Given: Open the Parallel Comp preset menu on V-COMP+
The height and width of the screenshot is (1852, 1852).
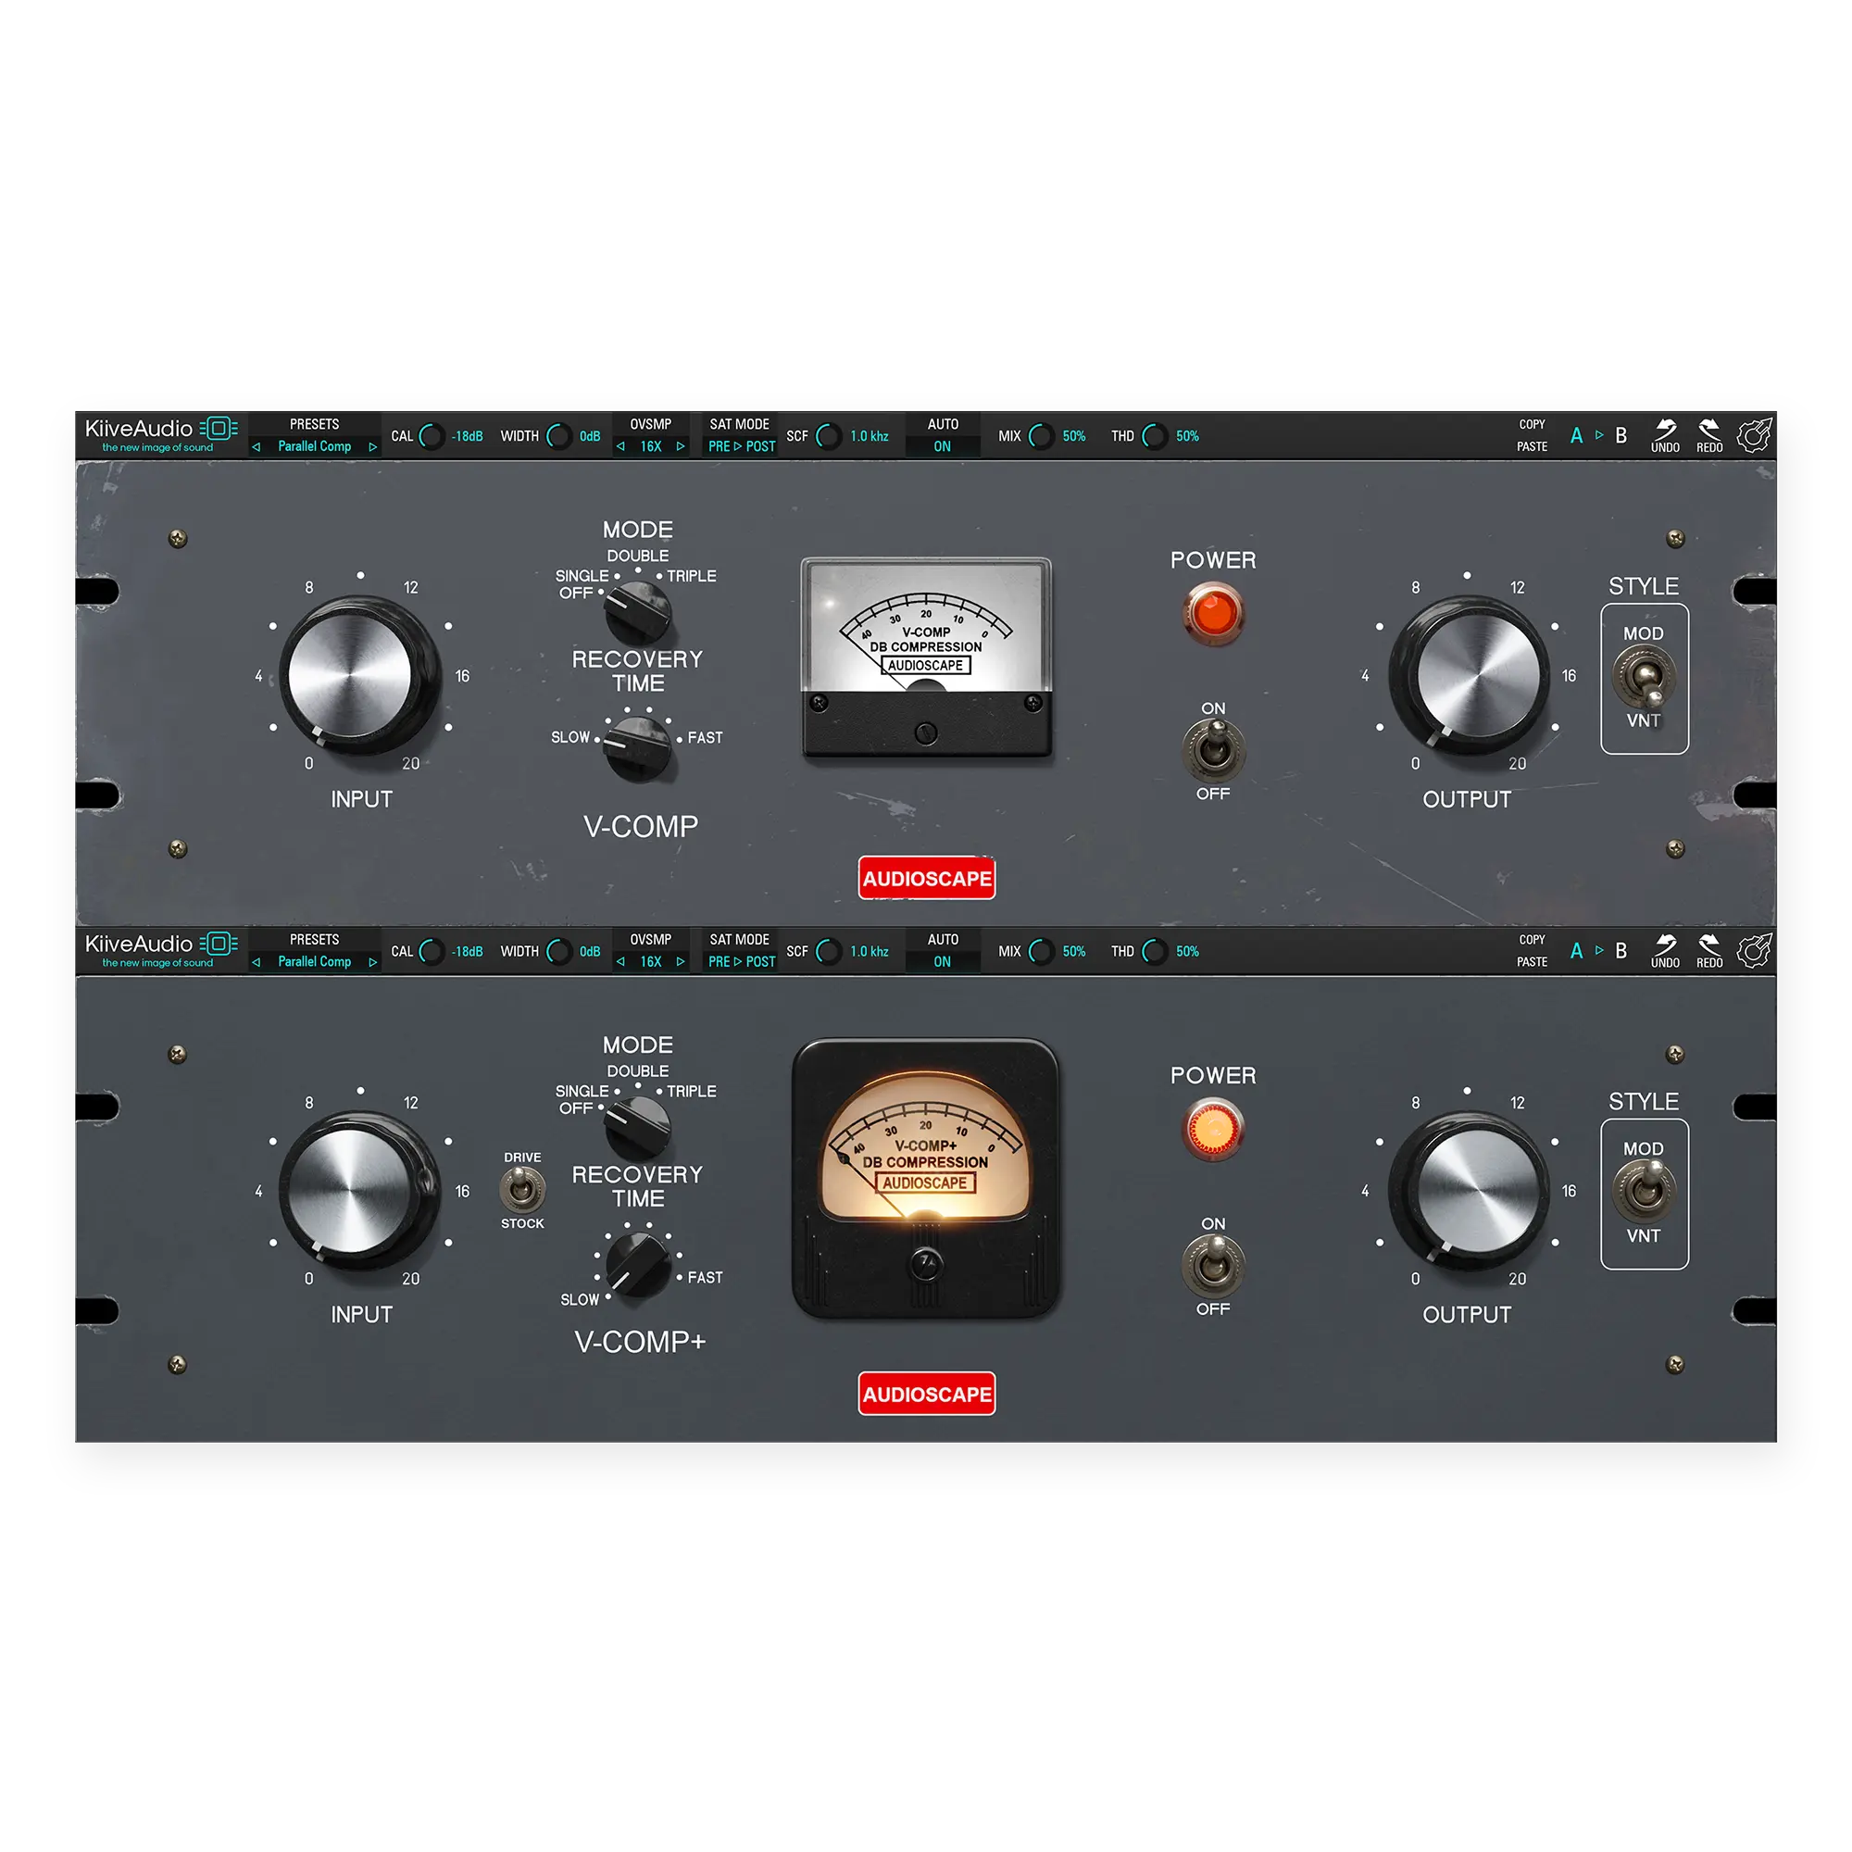Looking at the screenshot, I should point(315,961).
